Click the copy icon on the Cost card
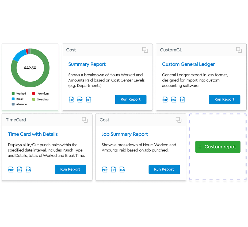The height and width of the screenshot is (227, 248). (145, 50)
